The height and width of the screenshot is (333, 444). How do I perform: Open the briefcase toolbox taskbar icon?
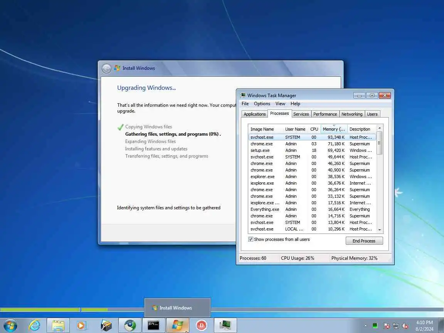106,325
